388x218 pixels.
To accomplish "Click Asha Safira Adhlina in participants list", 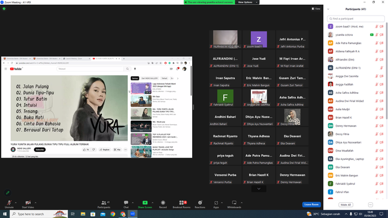I will [347, 93].
